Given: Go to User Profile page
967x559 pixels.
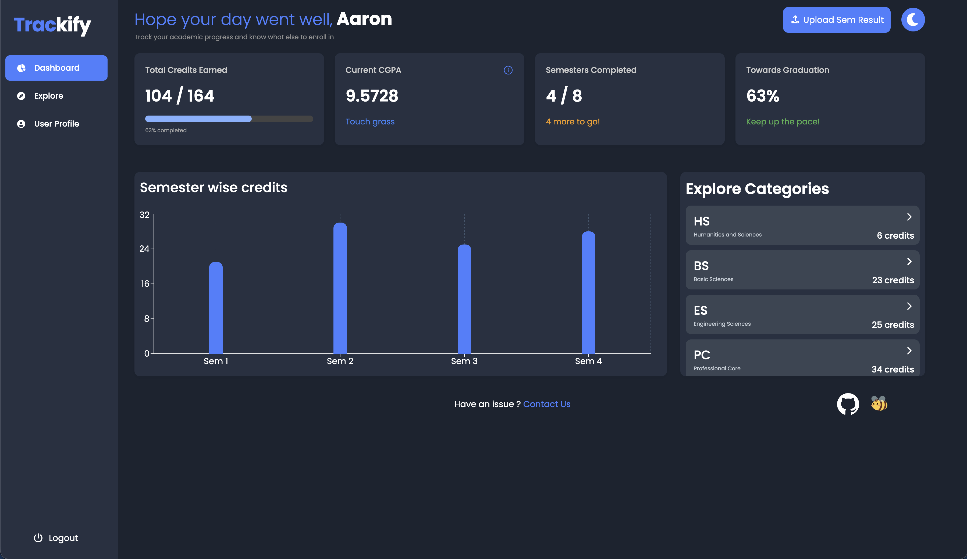Looking at the screenshot, I should pyautogui.click(x=56, y=124).
